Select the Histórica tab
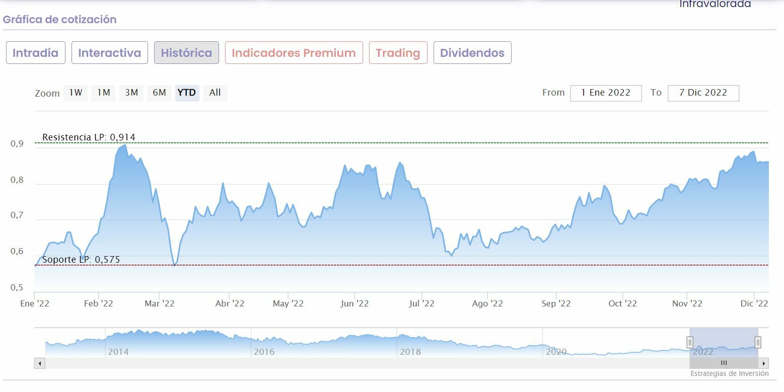Image resolution: width=784 pixels, height=392 pixels. coord(186,53)
